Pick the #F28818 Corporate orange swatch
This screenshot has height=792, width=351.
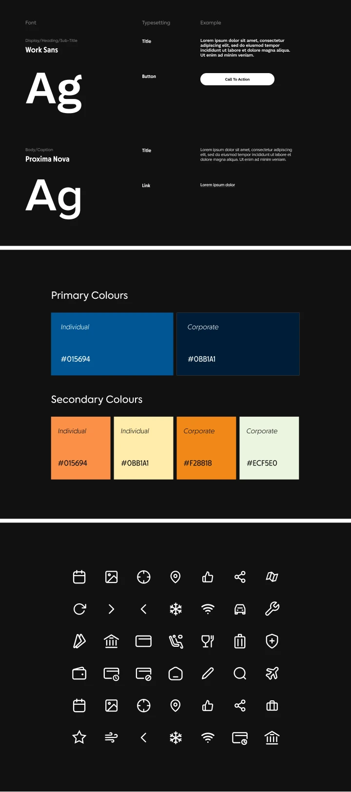point(206,448)
